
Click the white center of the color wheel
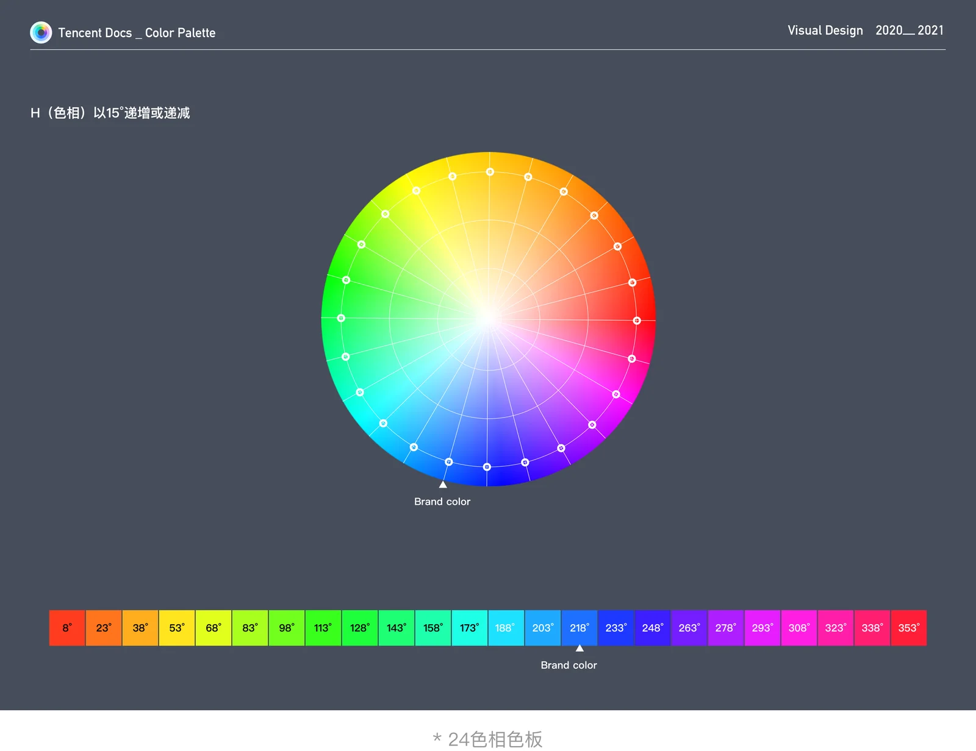488,318
